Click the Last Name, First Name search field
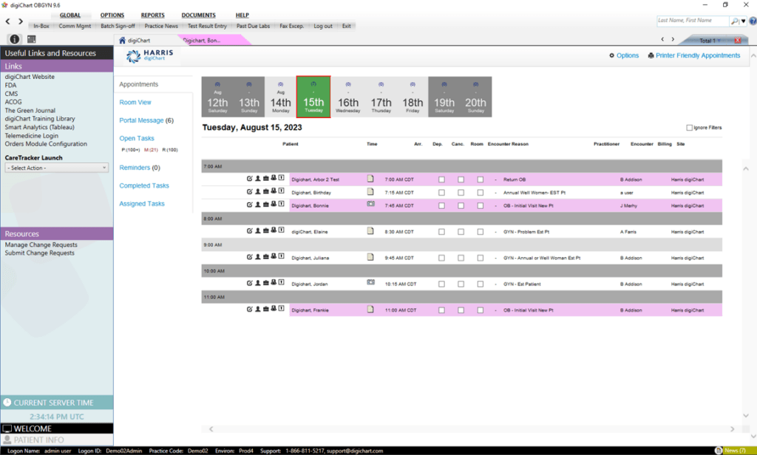Screen dimensions: 757x455 coord(693,21)
